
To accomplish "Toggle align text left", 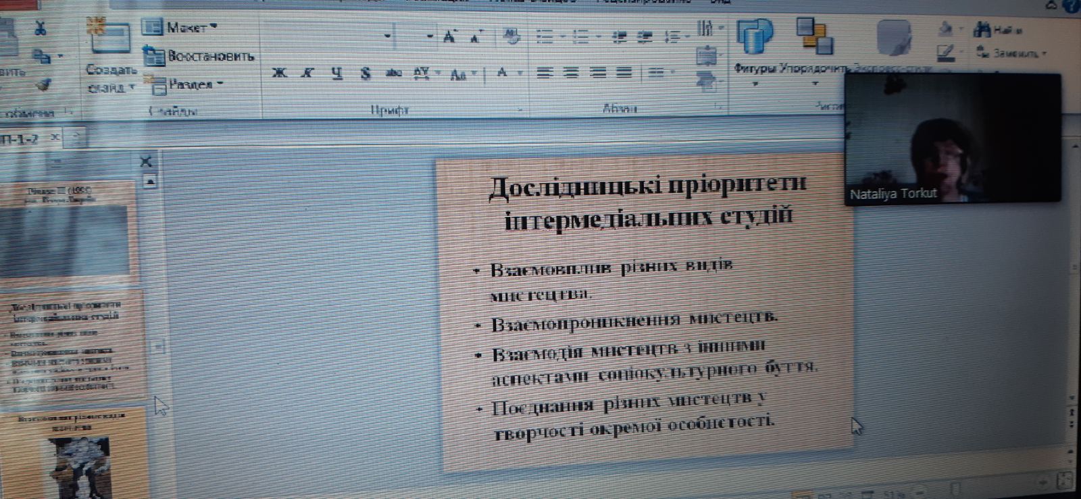I will pos(545,72).
